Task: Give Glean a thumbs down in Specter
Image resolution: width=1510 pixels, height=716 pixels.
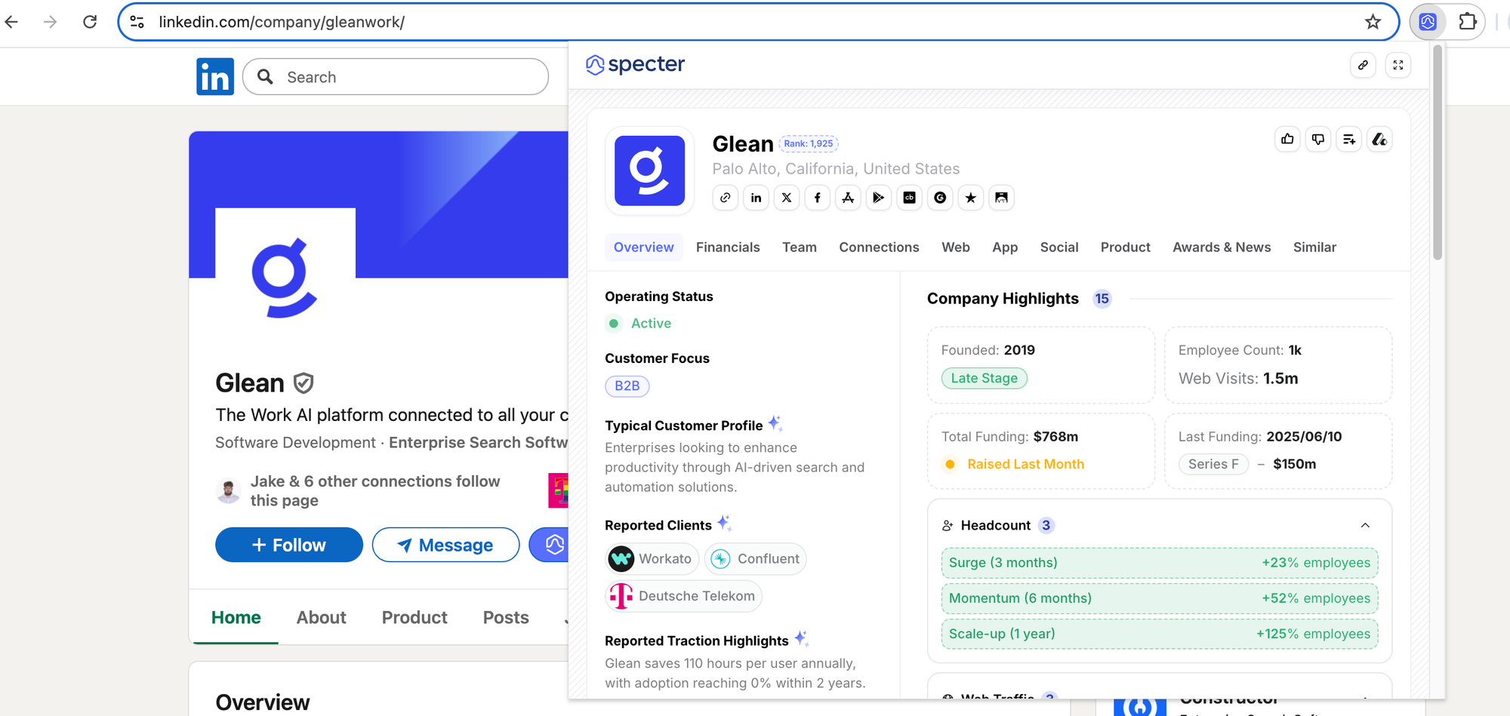Action: point(1318,139)
